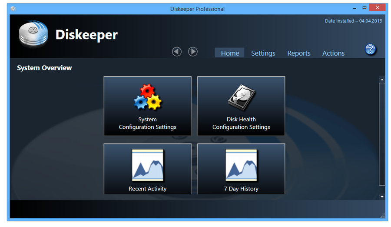Open the Settings tab
The width and height of the screenshot is (391, 227).
pos(263,53)
